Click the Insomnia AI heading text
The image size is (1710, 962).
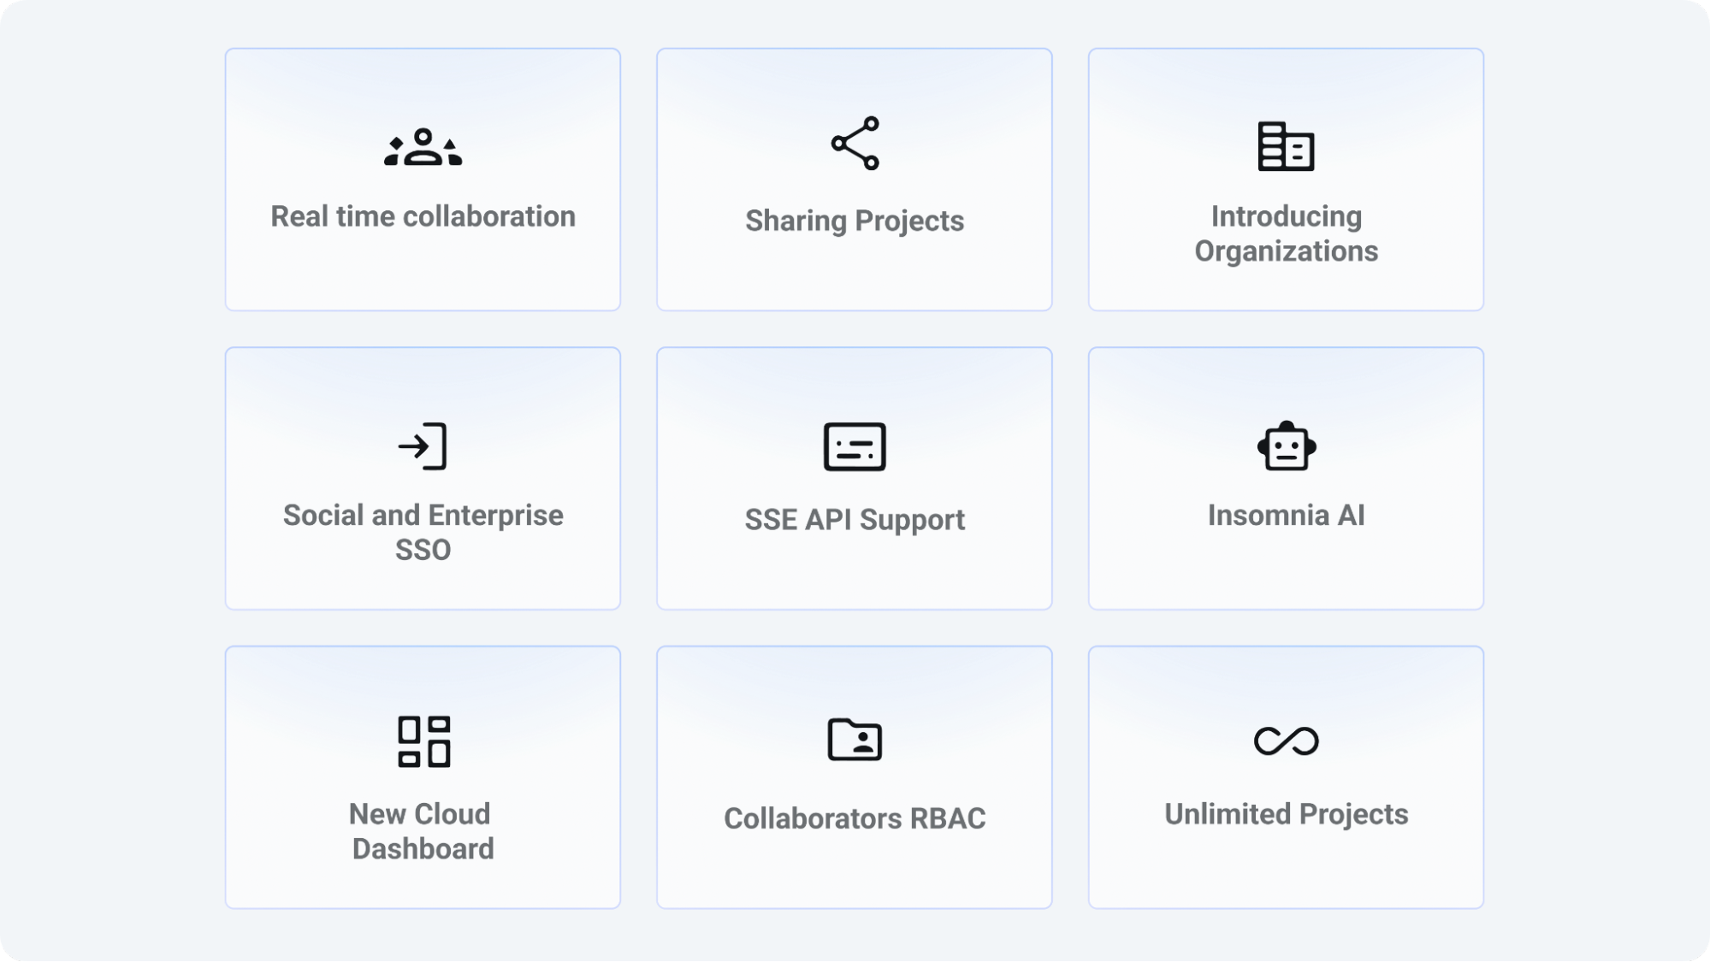[x=1286, y=516]
